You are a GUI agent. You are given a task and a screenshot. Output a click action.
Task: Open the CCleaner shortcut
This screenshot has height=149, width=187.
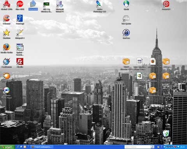pyautogui.click(x=7, y=18)
